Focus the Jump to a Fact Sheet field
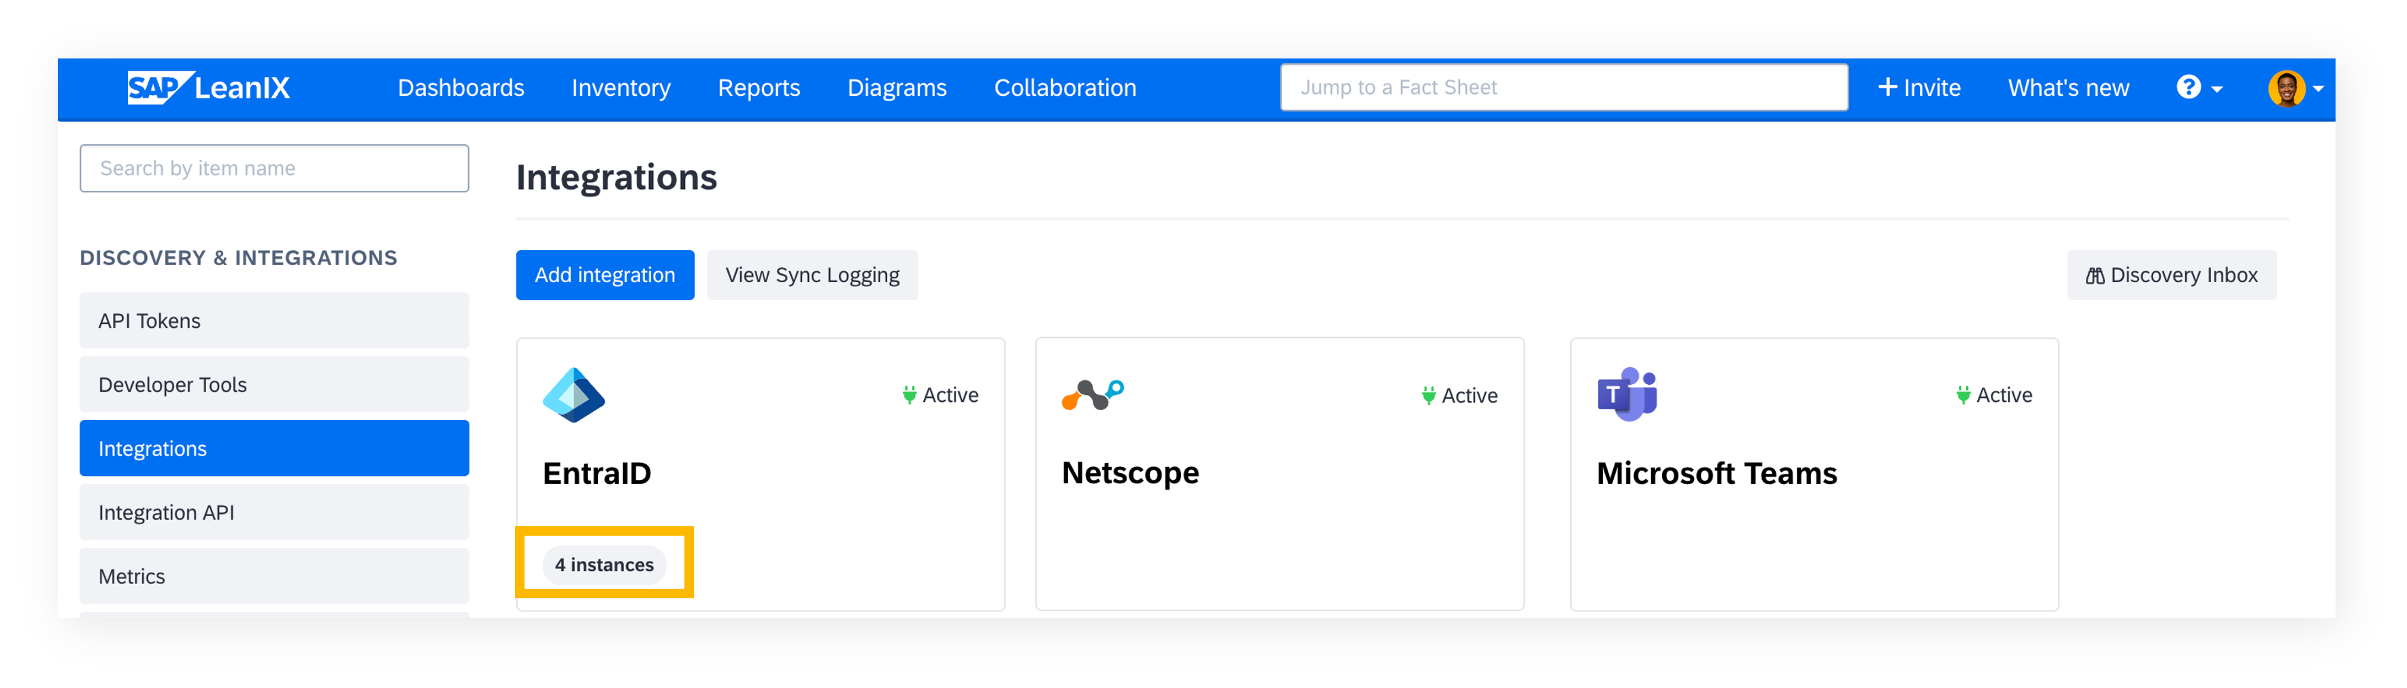Viewport: 2407px width, 688px height. pyautogui.click(x=1563, y=88)
